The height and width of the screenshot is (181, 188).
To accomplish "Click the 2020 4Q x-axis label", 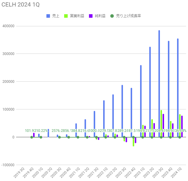I will [65, 173].
